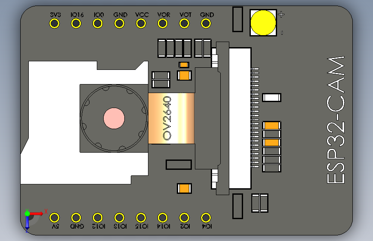This screenshot has height=241, width=373.
Task: Click the mirrored IO4 silkscreen label
Action: point(207,226)
